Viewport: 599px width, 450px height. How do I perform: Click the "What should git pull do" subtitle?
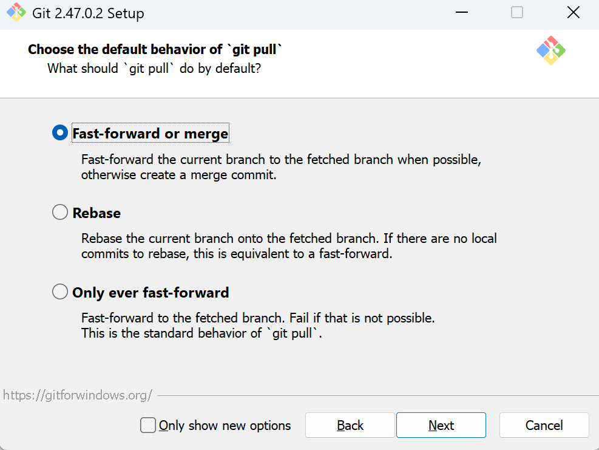pyautogui.click(x=154, y=68)
